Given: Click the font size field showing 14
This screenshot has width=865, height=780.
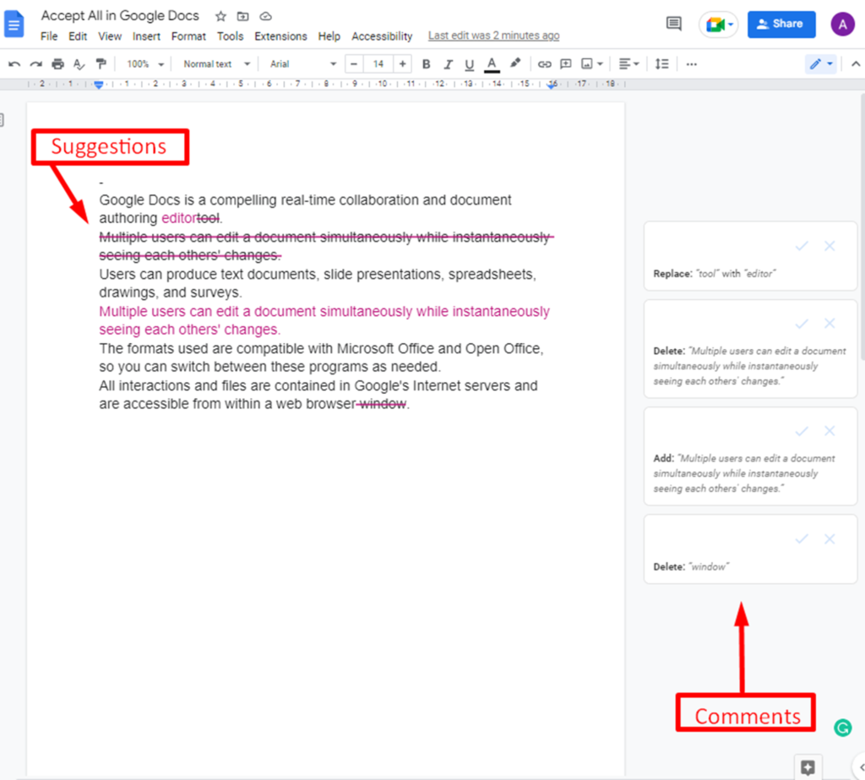Looking at the screenshot, I should pyautogui.click(x=378, y=64).
